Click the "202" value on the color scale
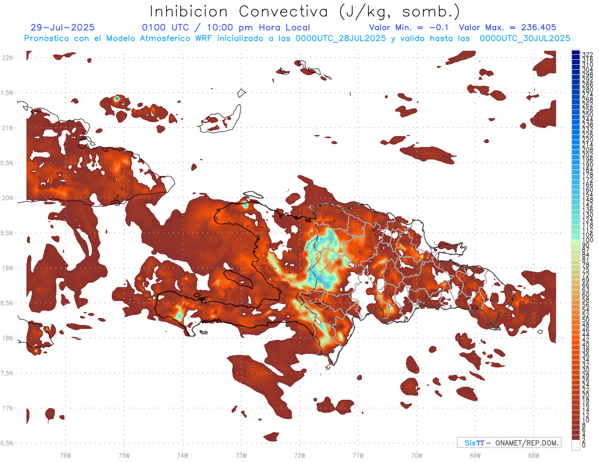The image size is (599, 462). 588,155
